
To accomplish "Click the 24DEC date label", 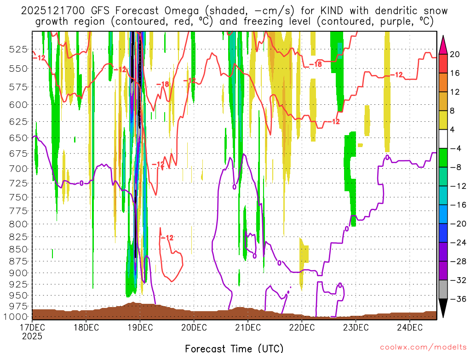I will coord(409,327).
